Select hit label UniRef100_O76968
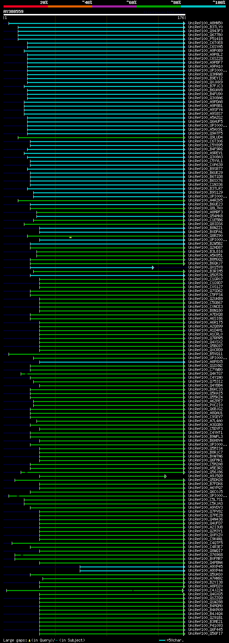The width and height of the screenshot is (229, 643). (x=205, y=555)
